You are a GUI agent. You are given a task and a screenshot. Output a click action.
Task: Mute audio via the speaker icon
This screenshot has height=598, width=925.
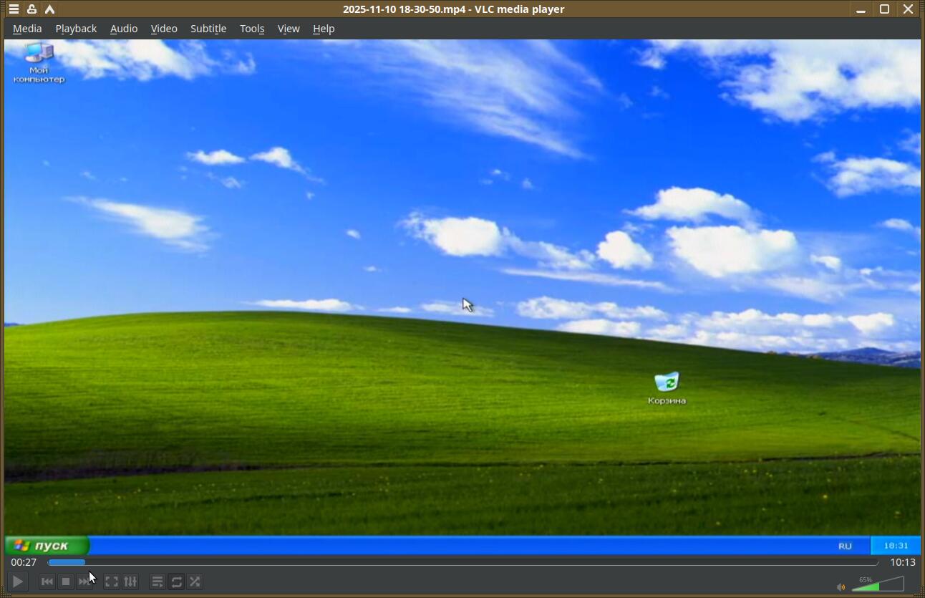point(841,587)
